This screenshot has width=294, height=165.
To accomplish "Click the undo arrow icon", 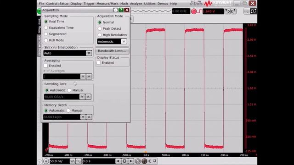I will pyautogui.click(x=227, y=11).
